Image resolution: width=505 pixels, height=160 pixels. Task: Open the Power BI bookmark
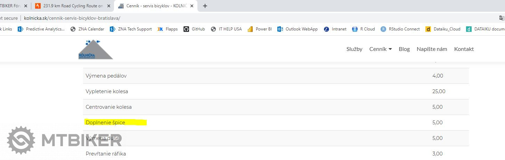260,29
